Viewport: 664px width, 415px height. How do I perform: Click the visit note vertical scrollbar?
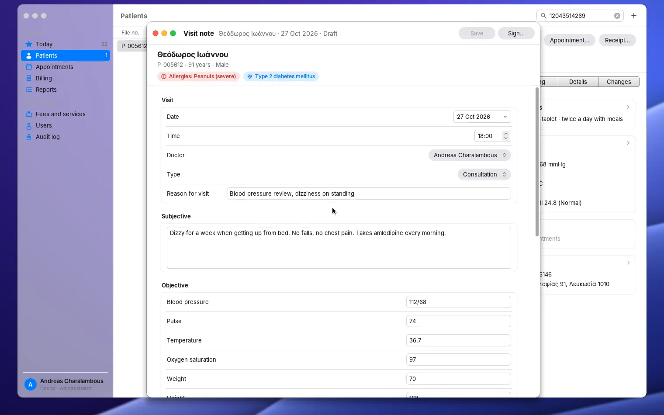pos(537,162)
